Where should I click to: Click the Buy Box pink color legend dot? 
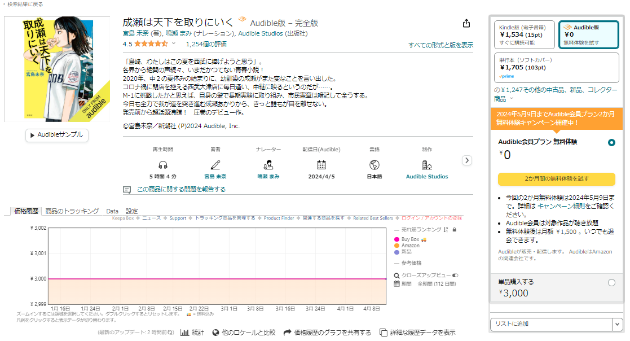[397, 239]
